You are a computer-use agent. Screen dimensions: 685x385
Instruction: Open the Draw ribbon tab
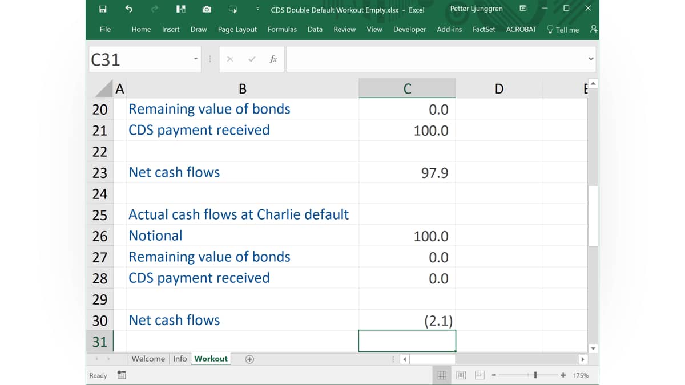(x=199, y=29)
